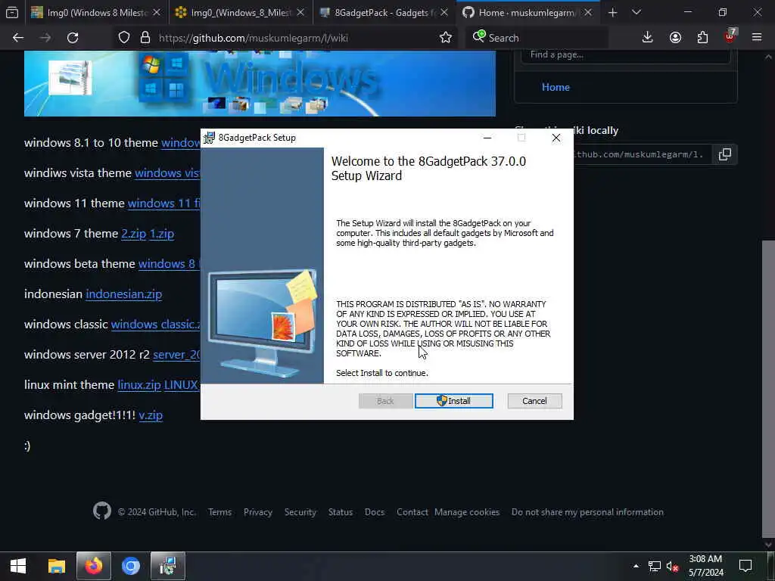Go back to the previous browser page
The width and height of the screenshot is (775, 581).
(x=18, y=38)
